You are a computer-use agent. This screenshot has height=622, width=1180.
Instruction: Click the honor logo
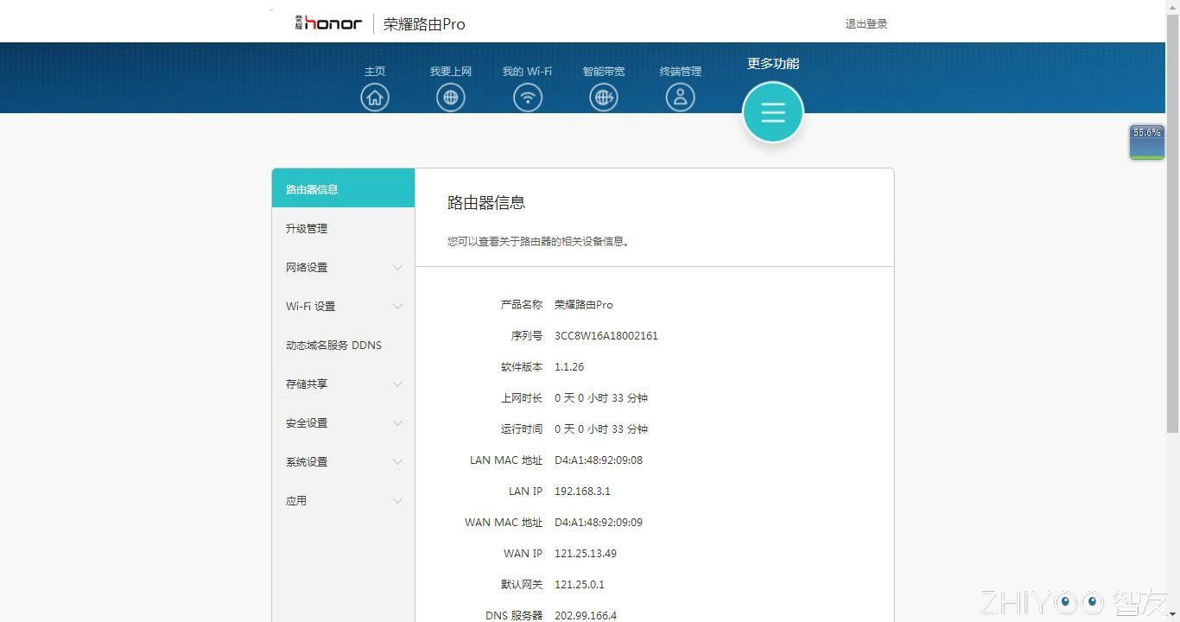[328, 23]
